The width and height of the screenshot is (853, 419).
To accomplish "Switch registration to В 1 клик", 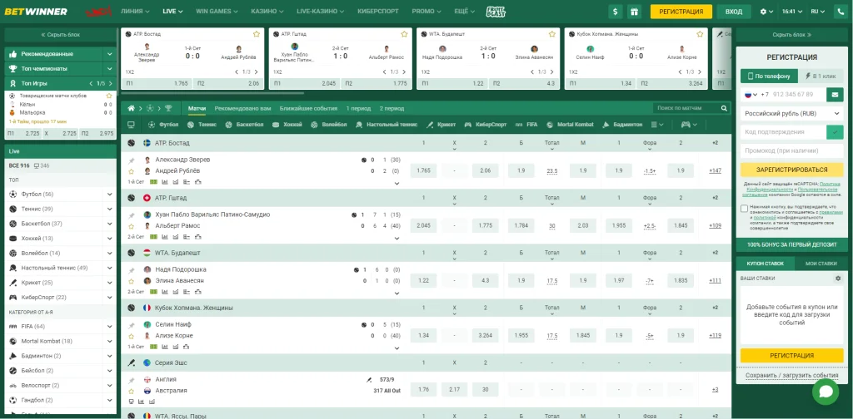I will click(821, 76).
